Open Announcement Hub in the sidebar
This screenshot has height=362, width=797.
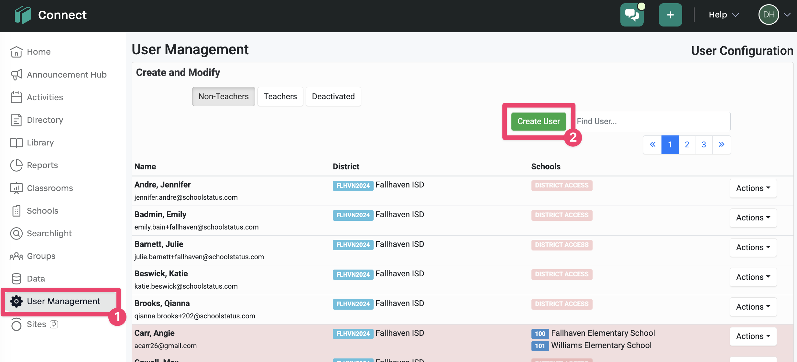point(67,75)
